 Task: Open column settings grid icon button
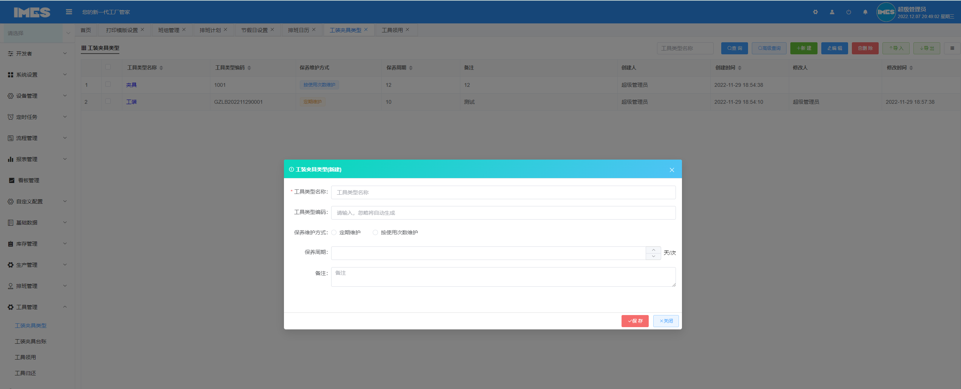coord(952,48)
